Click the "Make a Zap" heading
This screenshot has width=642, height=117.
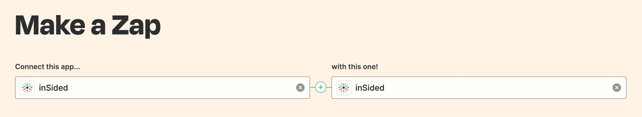[88, 26]
